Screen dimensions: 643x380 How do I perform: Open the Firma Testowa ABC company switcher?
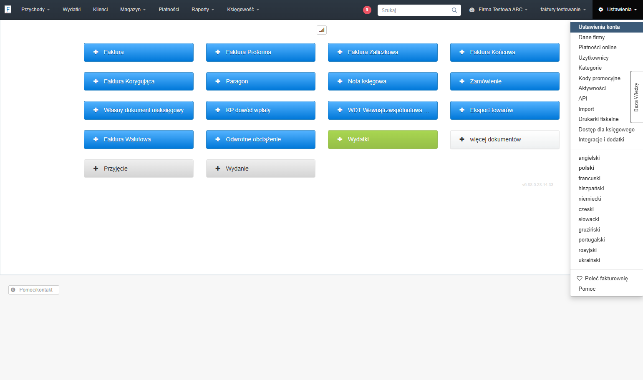(x=499, y=10)
